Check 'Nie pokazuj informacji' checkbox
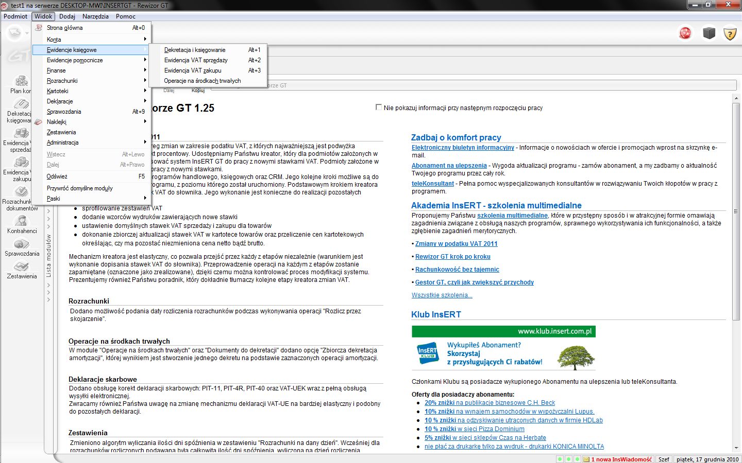The image size is (742, 463). [x=379, y=108]
